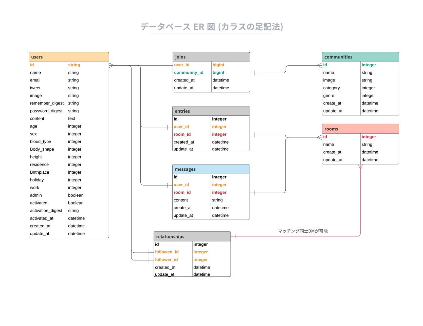Screen dimensions: 423x326
Task: Click the entries table header
Action: [x=210, y=111]
